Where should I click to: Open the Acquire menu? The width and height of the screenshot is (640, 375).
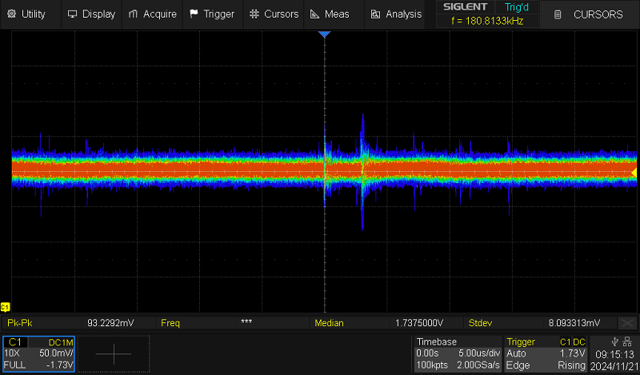pos(152,14)
